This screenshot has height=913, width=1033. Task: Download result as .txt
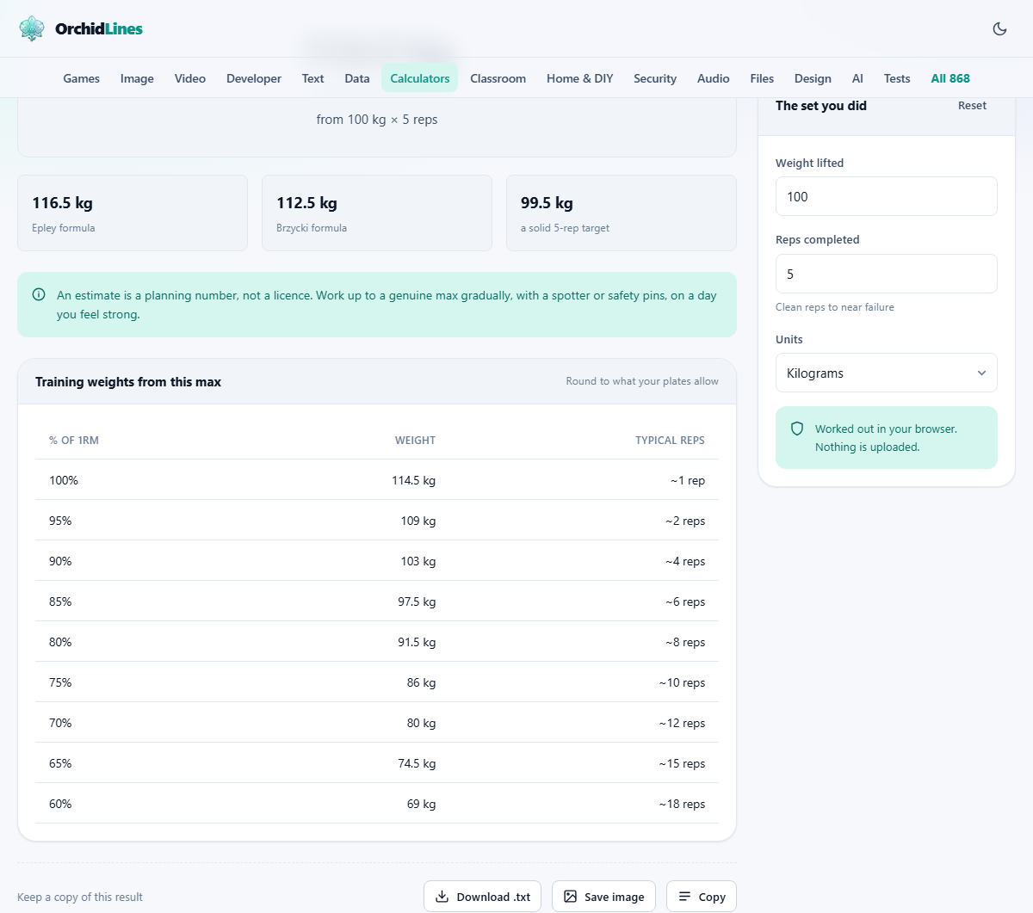482,897
